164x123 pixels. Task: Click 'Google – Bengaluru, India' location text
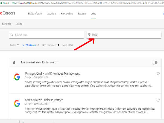click(x=37, y=104)
